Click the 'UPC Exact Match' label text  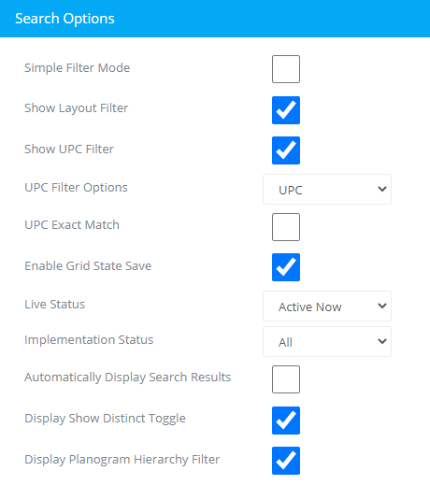pos(72,225)
